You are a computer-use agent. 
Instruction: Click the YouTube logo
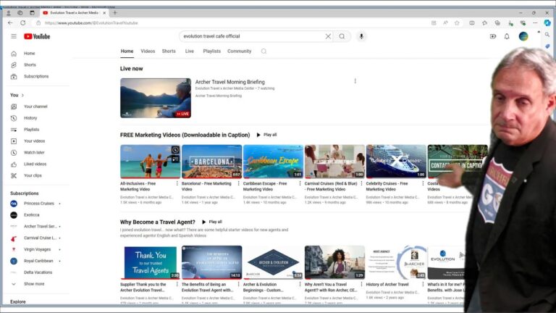[37, 36]
